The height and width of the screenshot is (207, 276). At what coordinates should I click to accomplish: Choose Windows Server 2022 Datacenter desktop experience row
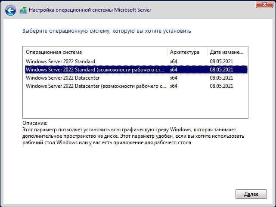[x=136, y=86]
